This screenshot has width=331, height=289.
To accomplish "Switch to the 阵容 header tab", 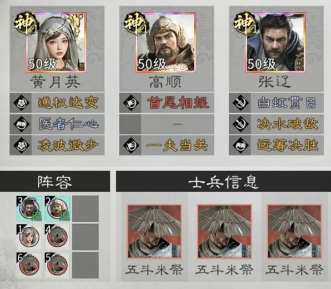I will tap(55, 182).
